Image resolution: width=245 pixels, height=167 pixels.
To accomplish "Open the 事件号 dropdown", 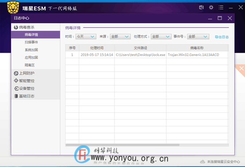I will (x=198, y=37).
